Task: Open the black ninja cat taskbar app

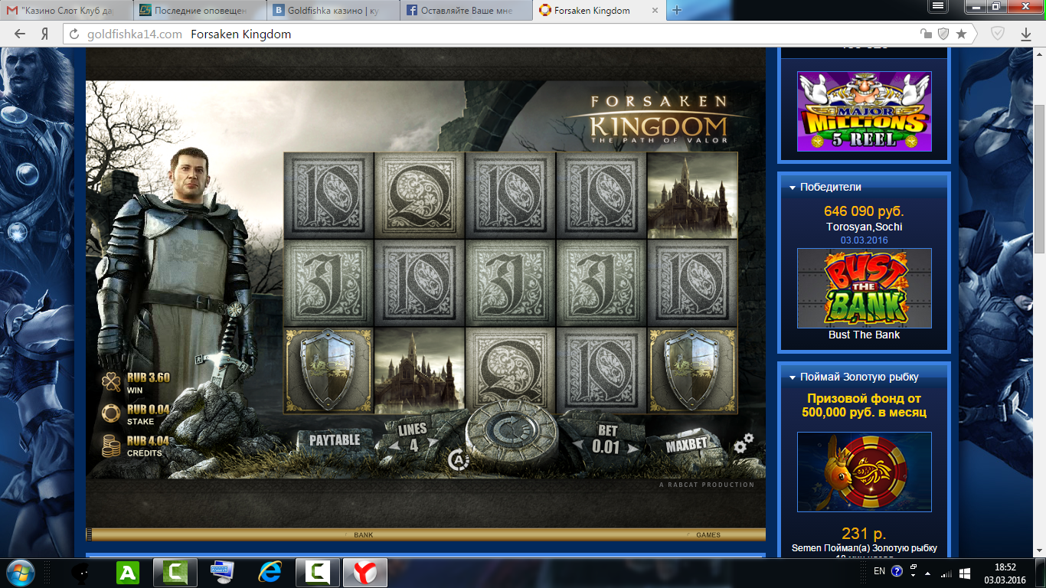Action: (x=82, y=573)
